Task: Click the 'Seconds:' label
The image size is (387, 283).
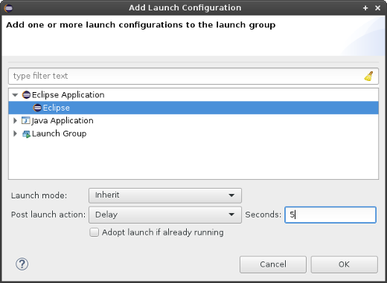Action: (263, 215)
